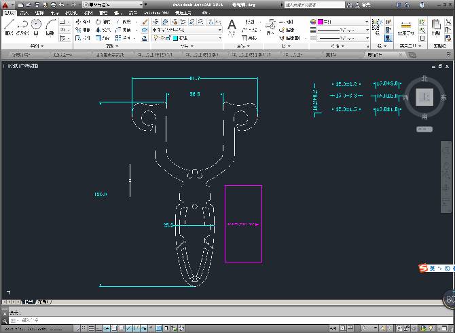
Task: Click the Erase tool icon
Action: pyautogui.click(x=145, y=22)
